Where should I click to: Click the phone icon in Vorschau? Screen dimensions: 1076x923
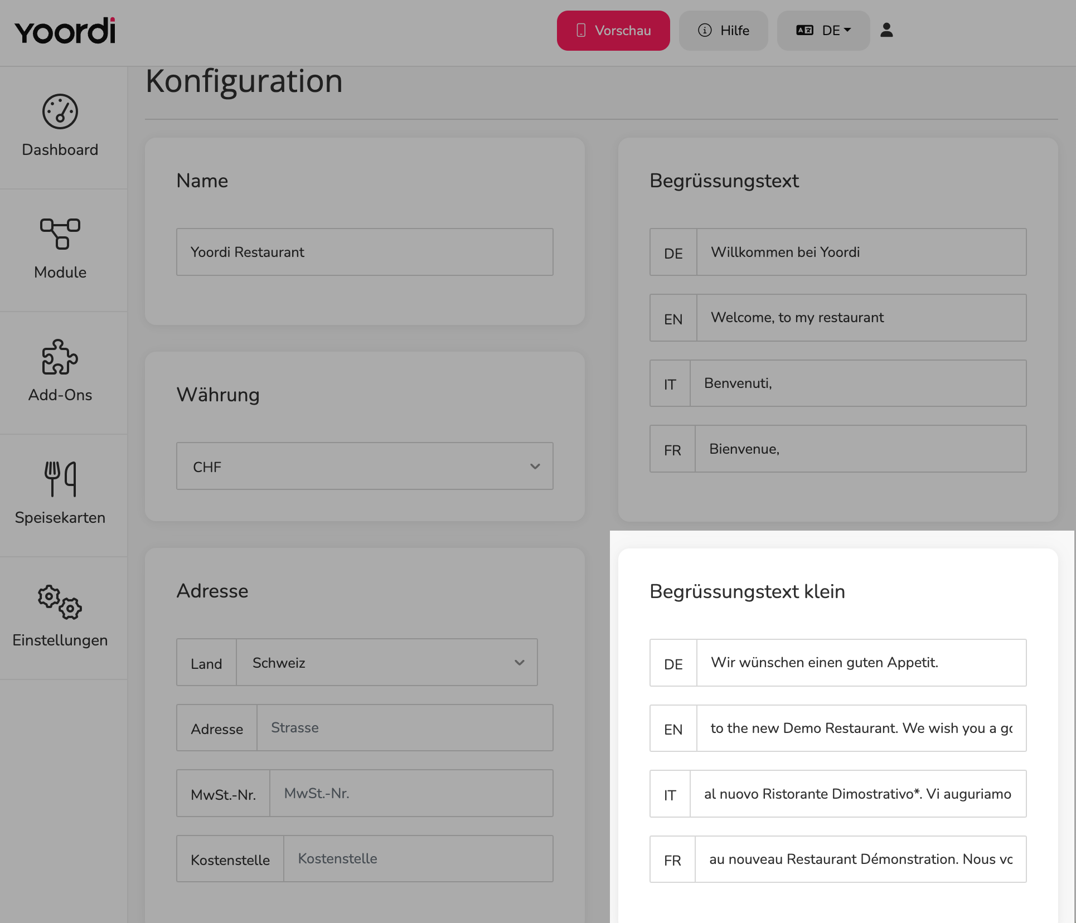coord(581,30)
